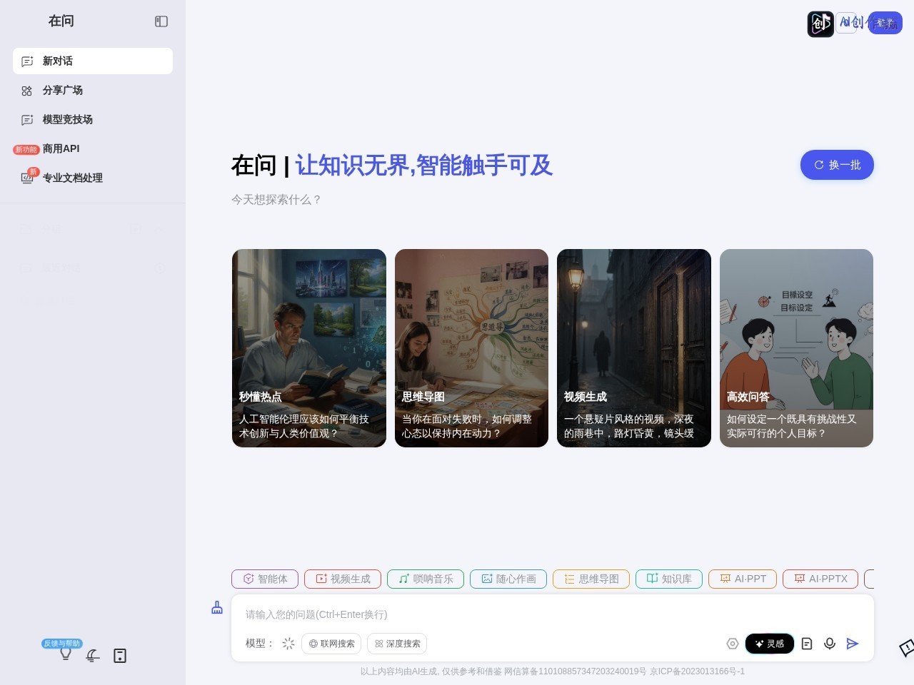Click the 网信算备 filing number text
The image size is (914, 685).
(x=576, y=671)
